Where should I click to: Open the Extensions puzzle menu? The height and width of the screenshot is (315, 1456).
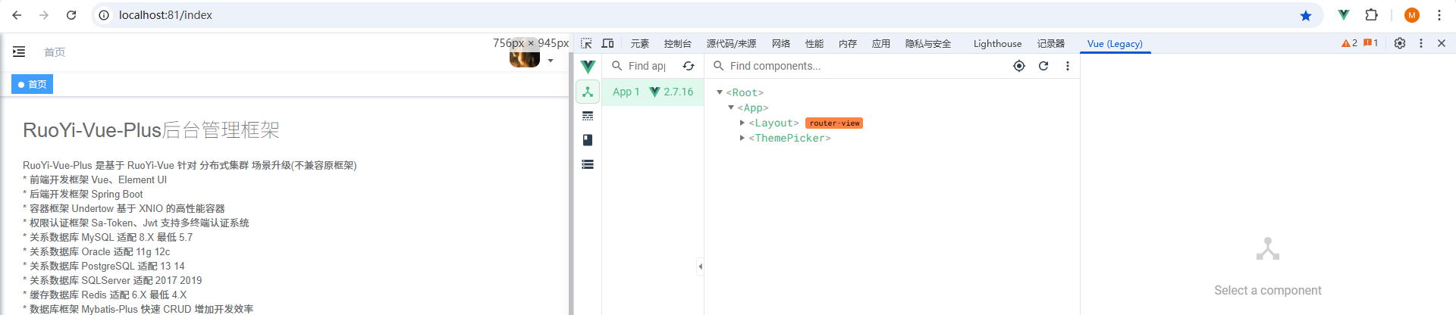[1372, 15]
